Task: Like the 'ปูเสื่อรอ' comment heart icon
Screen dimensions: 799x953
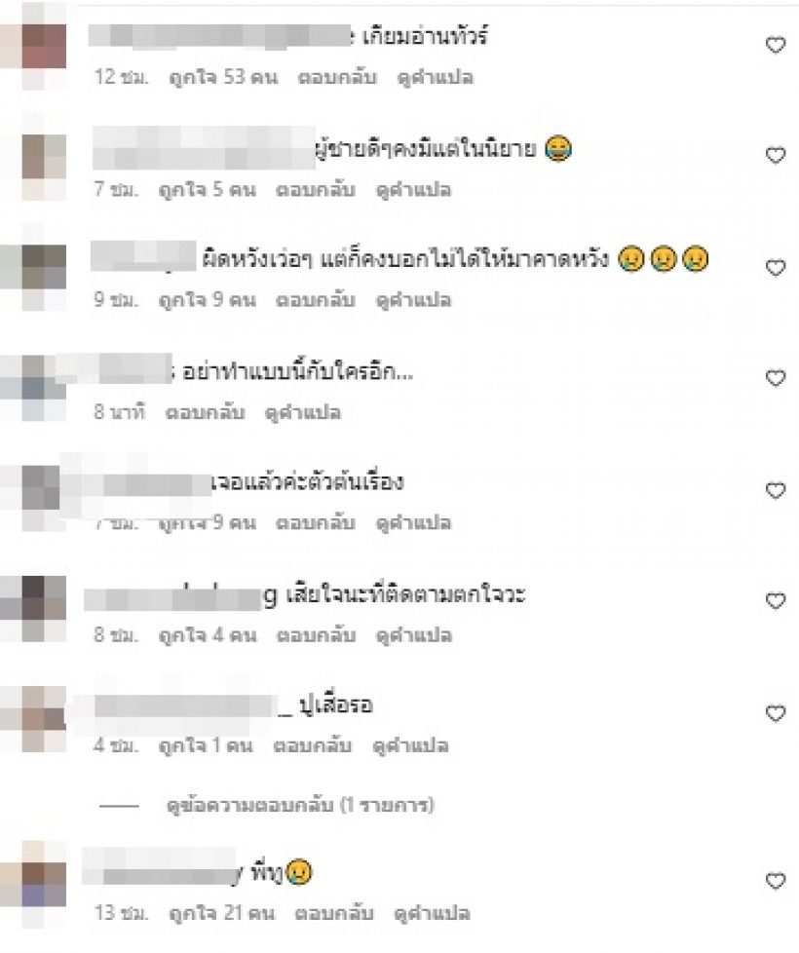Action: (776, 712)
